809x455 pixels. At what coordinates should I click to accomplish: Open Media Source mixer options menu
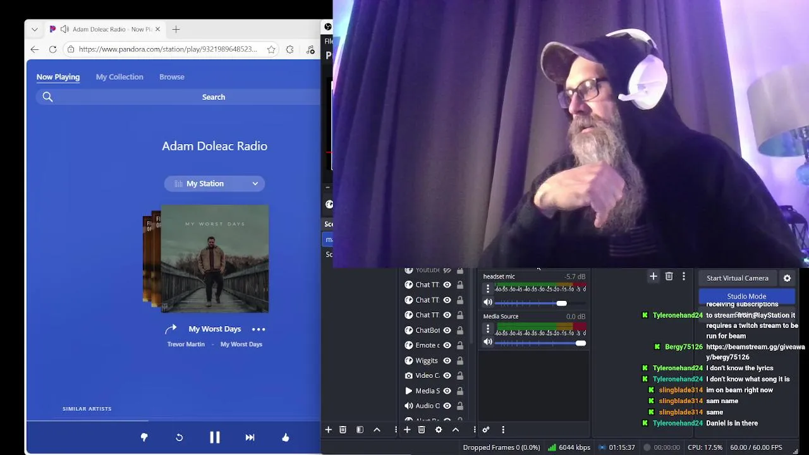(487, 329)
